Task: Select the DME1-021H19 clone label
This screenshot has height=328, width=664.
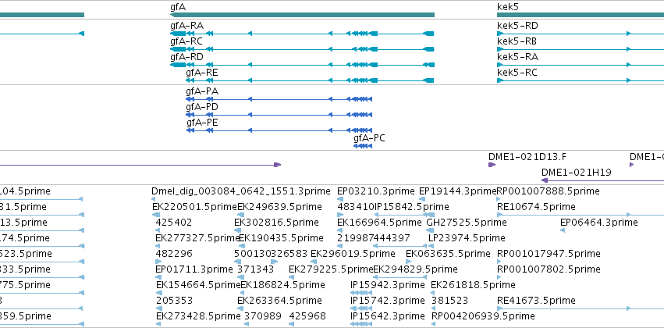Action: 577,173
